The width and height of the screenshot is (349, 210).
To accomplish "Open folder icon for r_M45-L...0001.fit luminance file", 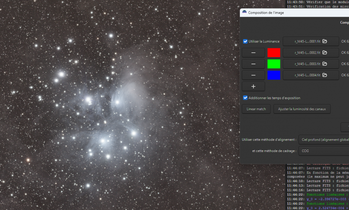I will click(325, 41).
